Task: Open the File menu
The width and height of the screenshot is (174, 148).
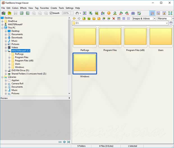Action: 3,8
